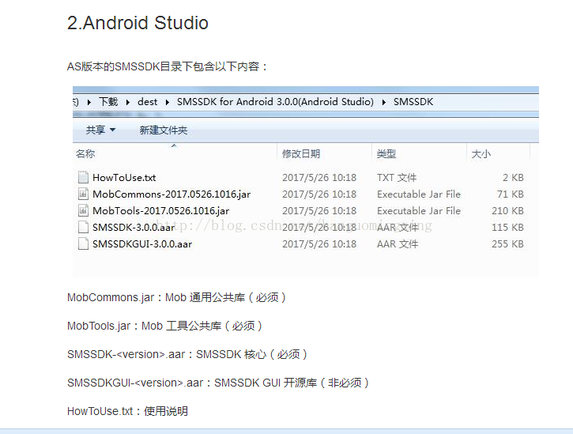Viewport: 573px width, 434px height.
Task: Select the file name HowToUse.txt
Action: 124,178
